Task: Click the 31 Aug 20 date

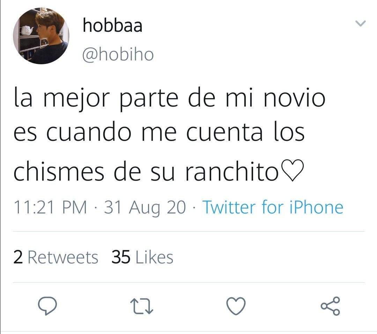Action: pyautogui.click(x=145, y=208)
